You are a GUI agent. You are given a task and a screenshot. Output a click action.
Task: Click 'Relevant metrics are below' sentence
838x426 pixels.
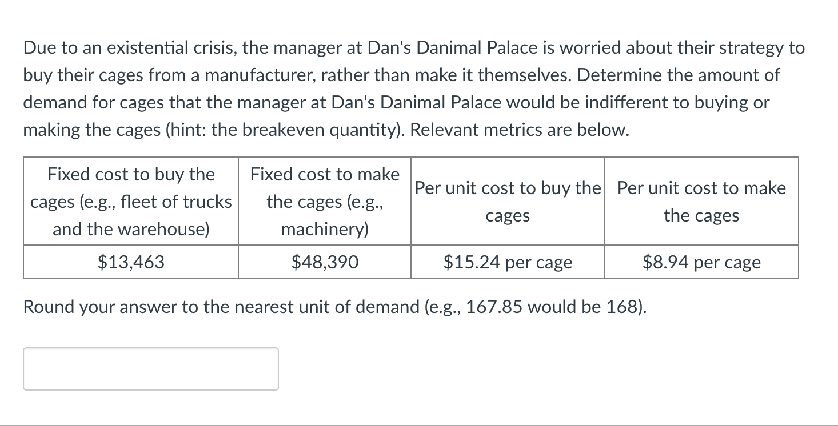pyautogui.click(x=520, y=130)
